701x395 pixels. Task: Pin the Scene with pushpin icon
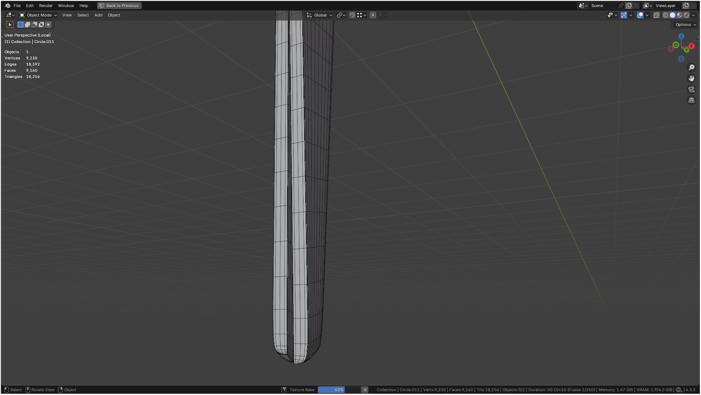[621, 5]
